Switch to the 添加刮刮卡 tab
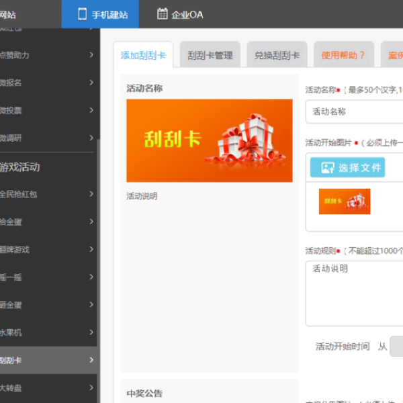Viewport: 403px width, 403px height. [x=143, y=55]
